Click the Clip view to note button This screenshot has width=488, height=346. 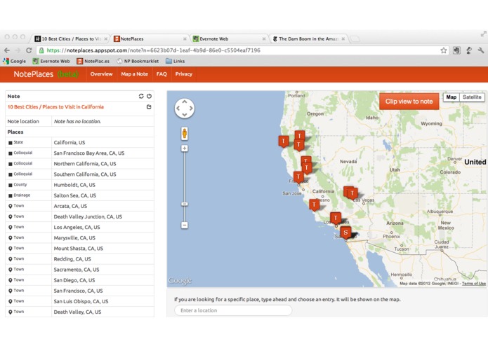pyautogui.click(x=409, y=101)
